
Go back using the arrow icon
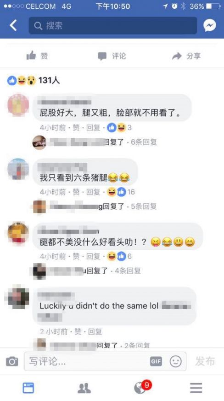coord(13,25)
